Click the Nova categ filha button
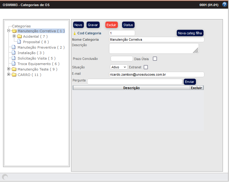 (x=190, y=33)
